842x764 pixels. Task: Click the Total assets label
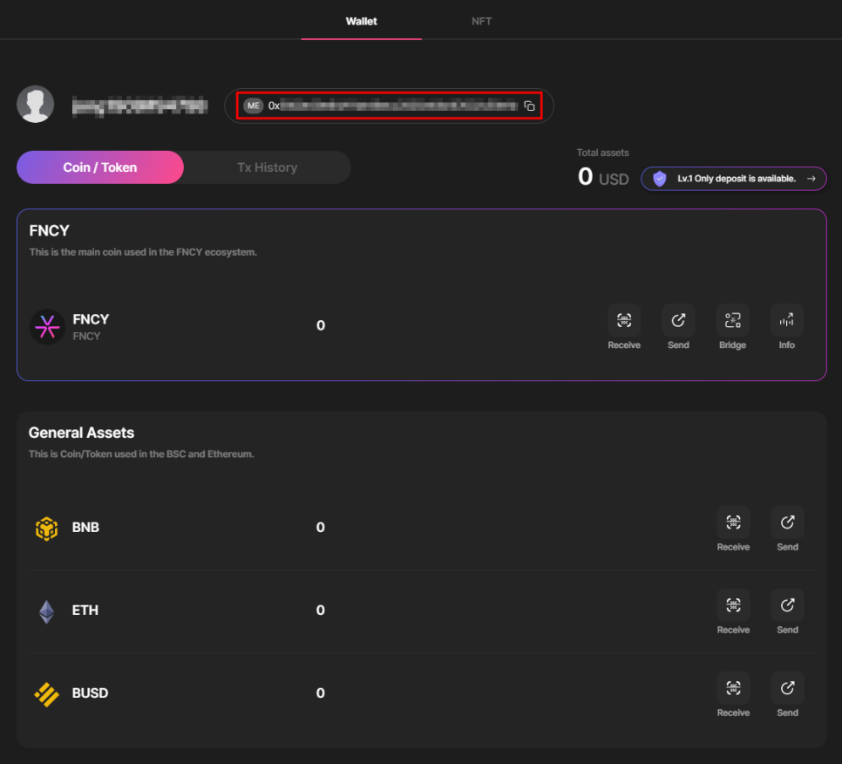tap(602, 153)
